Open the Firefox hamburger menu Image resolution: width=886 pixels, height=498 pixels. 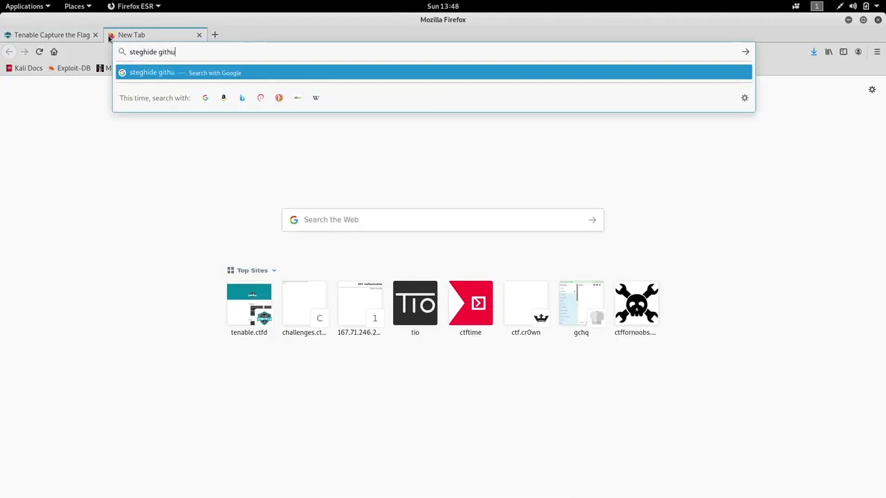tap(877, 52)
